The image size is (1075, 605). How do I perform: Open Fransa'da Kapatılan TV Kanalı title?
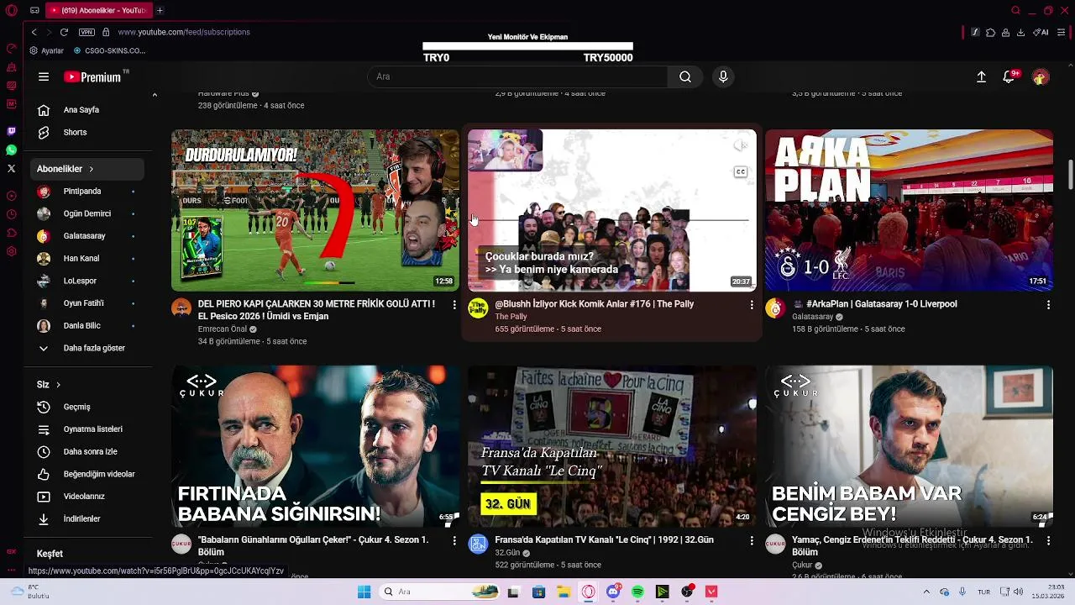605,540
